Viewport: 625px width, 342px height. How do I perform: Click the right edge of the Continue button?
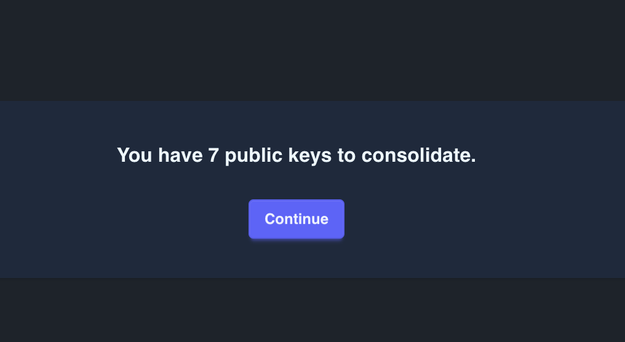pyautogui.click(x=341, y=219)
